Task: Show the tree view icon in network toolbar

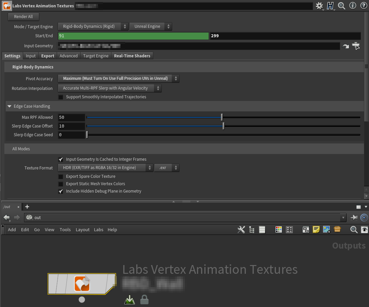Action: 252,229
